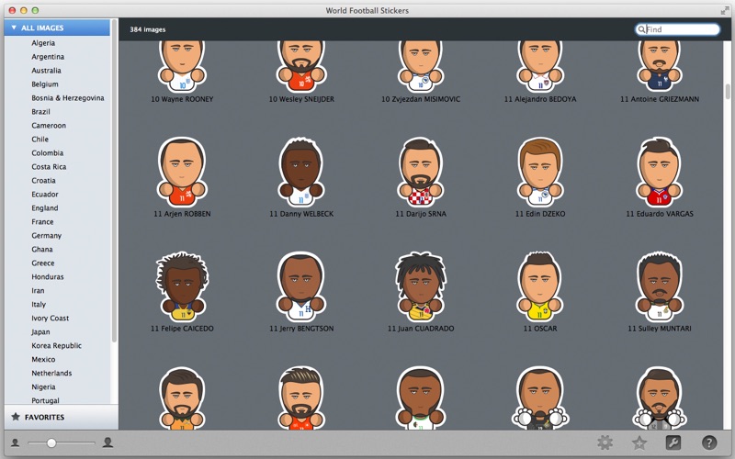Select the Jerry BENGTSON sticker

click(301, 286)
